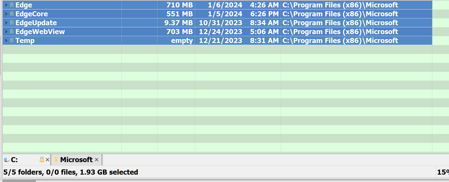This screenshot has height=182, width=449.
Task: Select the EdgeCore folder name
Action: click(x=32, y=14)
